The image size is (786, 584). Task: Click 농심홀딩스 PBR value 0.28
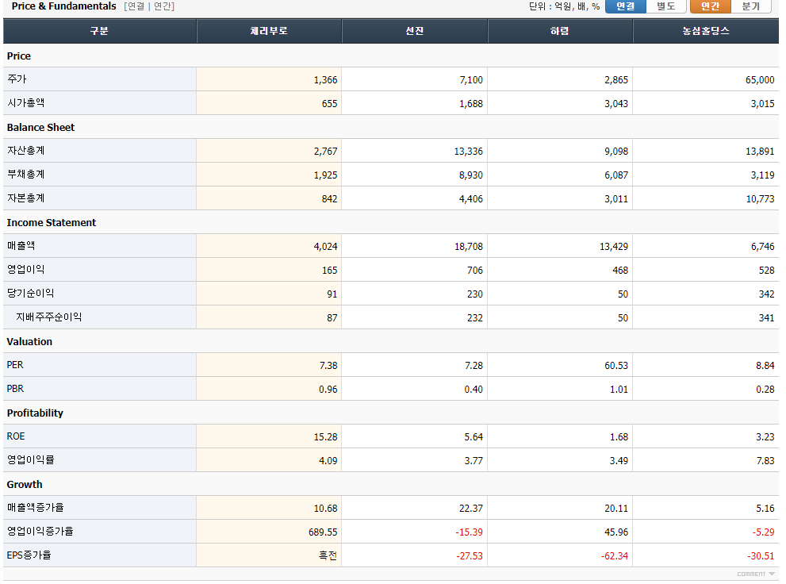[x=765, y=390]
